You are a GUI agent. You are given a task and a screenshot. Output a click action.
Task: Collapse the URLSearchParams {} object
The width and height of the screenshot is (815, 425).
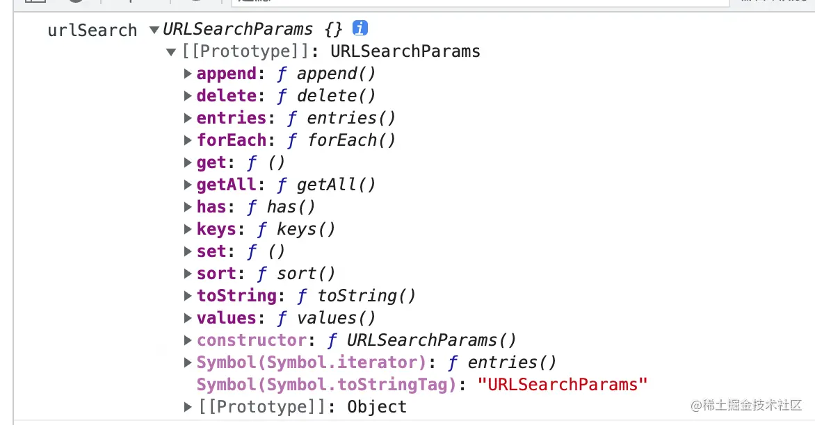point(154,30)
